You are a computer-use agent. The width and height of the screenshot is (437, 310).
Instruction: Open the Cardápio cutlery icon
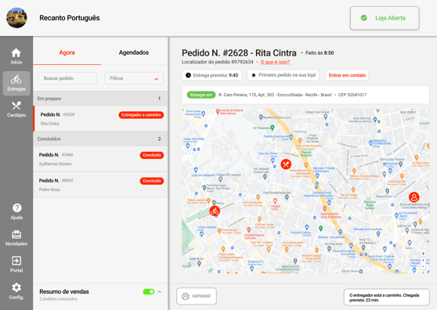[x=16, y=106]
